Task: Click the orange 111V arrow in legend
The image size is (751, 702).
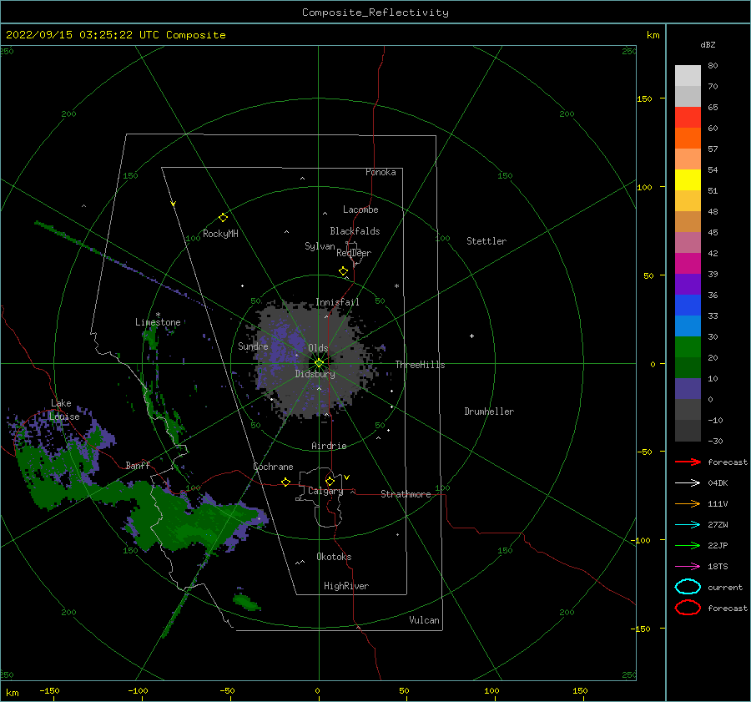Action: [x=688, y=503]
